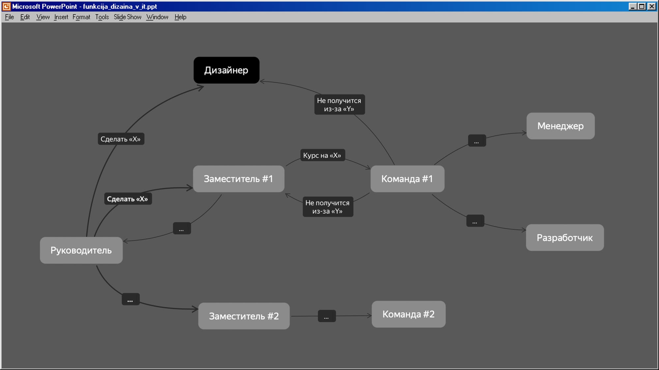Click the Команда #1 box
This screenshot has width=659, height=370.
click(x=407, y=179)
